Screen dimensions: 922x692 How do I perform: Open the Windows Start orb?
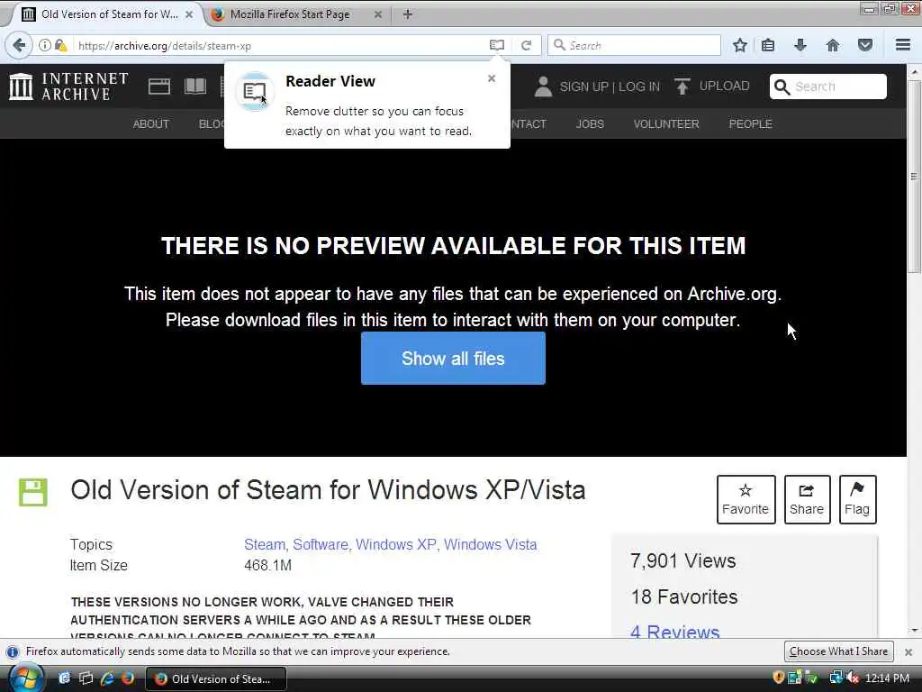point(25,678)
